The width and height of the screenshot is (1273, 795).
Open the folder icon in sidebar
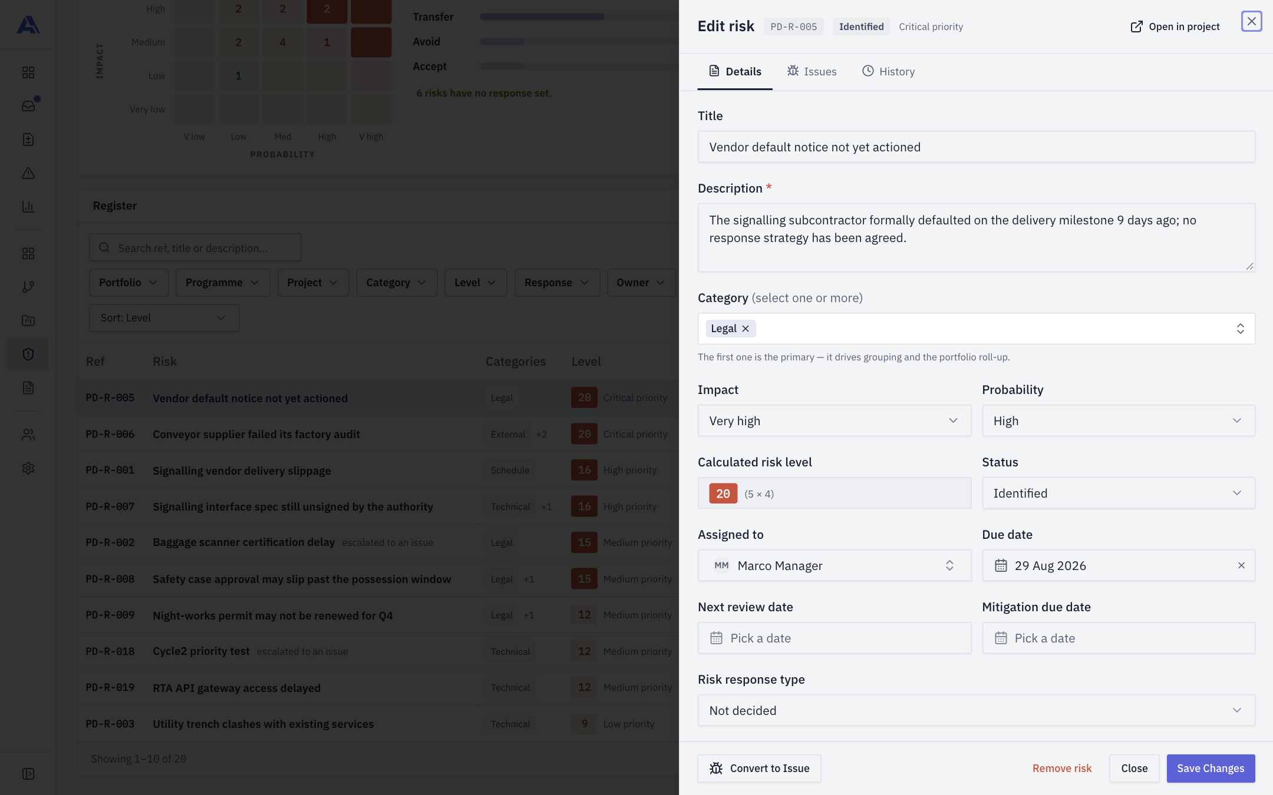coord(28,320)
